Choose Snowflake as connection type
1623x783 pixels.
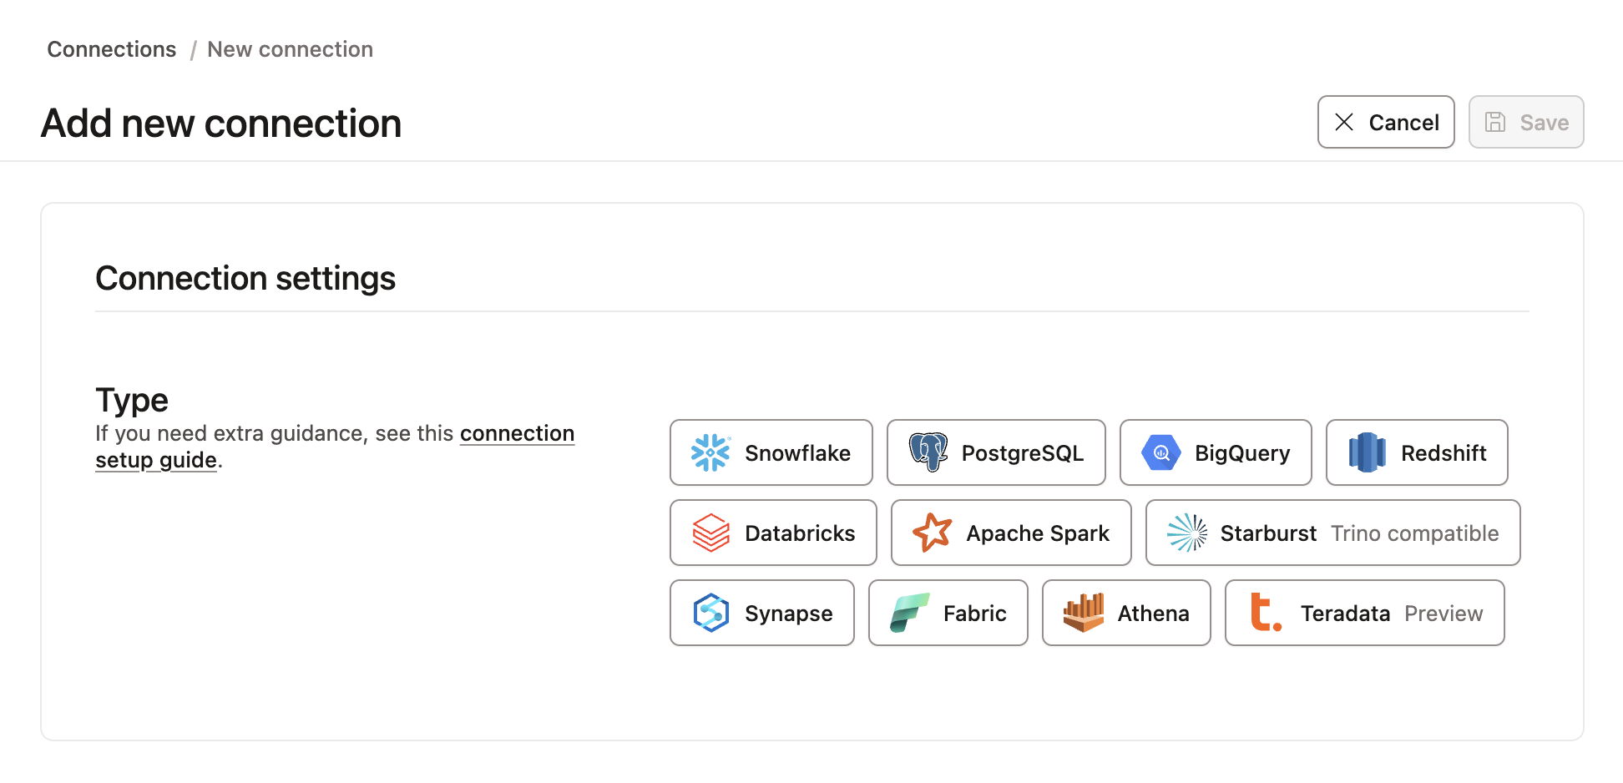pyautogui.click(x=771, y=453)
